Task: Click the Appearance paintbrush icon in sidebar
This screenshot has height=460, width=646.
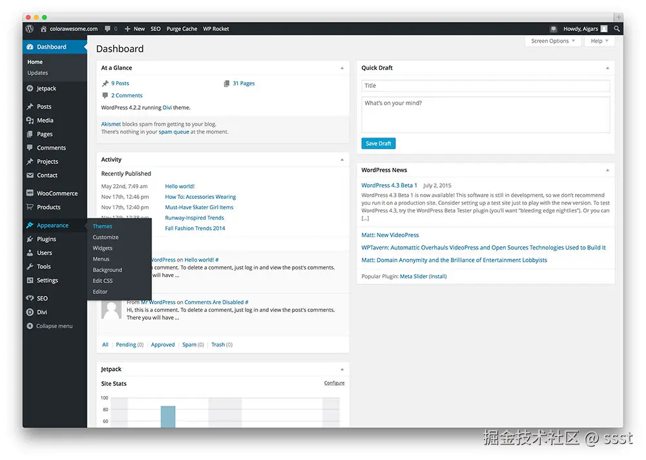Action: tap(30, 225)
